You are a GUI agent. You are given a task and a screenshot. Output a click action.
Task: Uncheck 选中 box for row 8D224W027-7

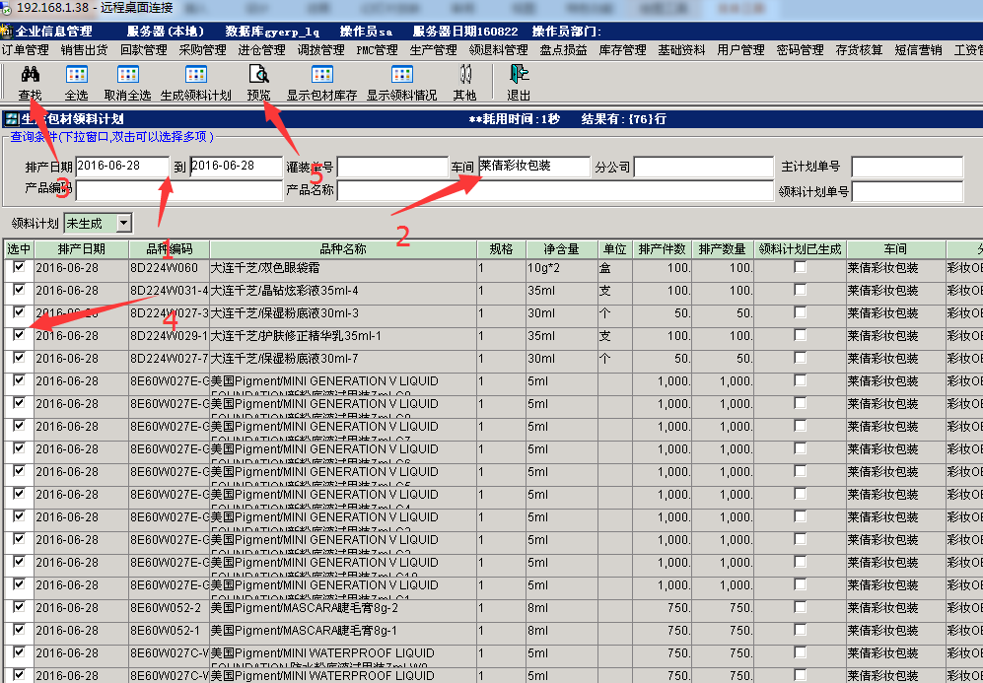pyautogui.click(x=19, y=358)
